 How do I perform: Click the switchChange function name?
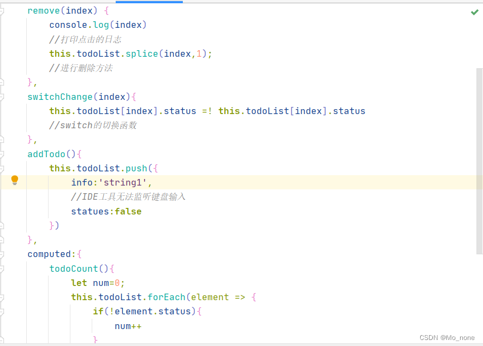tap(60, 97)
